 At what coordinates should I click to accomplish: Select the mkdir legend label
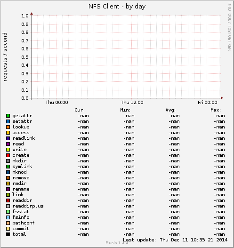(19, 161)
